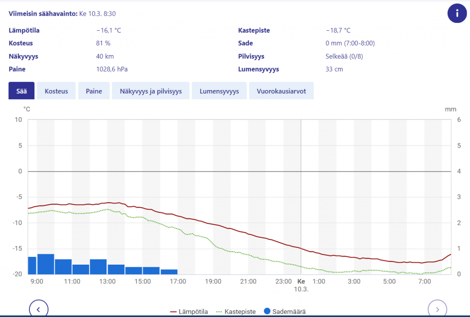
Task: Switch to the Paine tab
Action: (94, 91)
